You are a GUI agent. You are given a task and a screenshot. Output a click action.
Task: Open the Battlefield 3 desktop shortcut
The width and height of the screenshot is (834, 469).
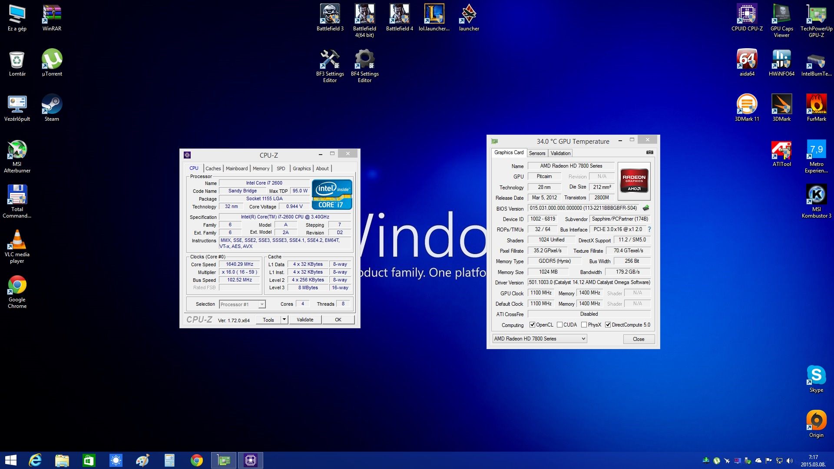pyautogui.click(x=330, y=17)
